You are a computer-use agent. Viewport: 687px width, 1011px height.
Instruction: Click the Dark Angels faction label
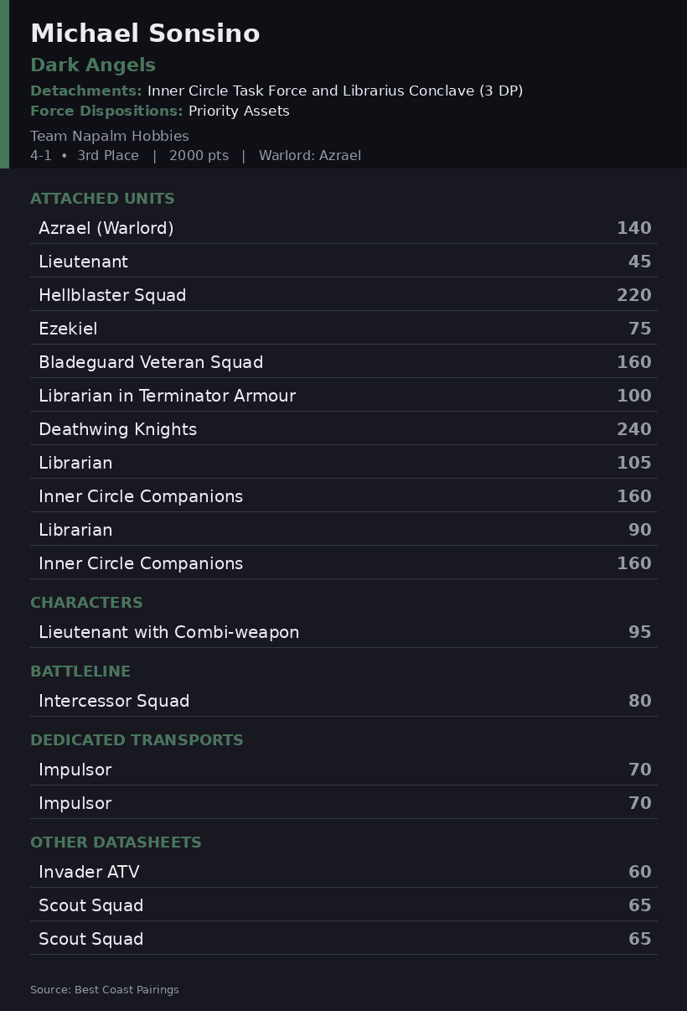point(93,65)
